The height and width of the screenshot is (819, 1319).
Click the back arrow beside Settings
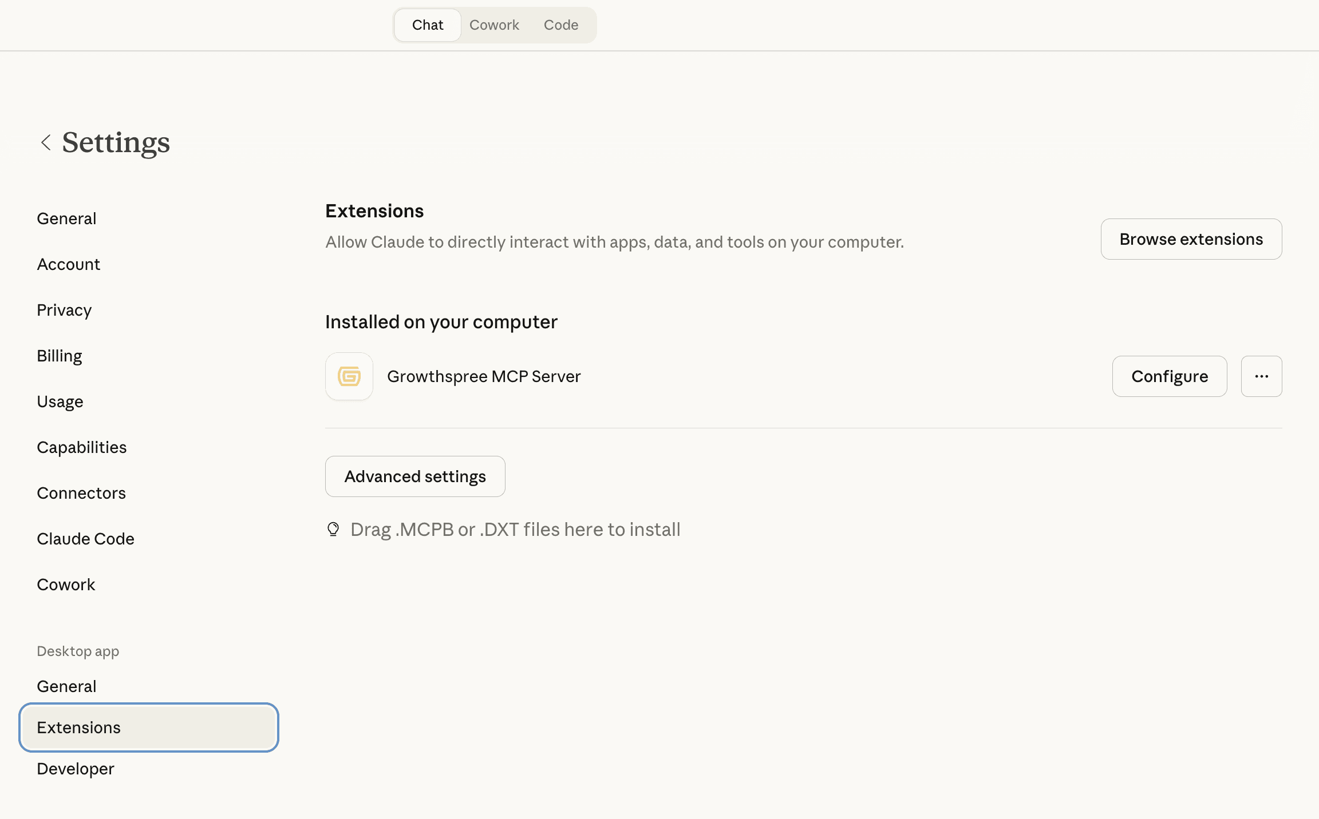[46, 142]
